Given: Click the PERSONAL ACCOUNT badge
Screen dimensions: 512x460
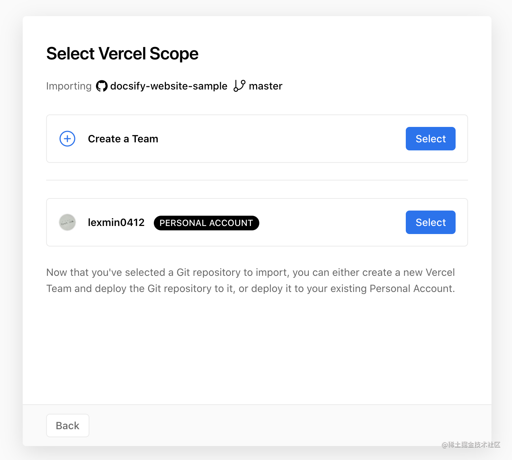Looking at the screenshot, I should tap(206, 223).
